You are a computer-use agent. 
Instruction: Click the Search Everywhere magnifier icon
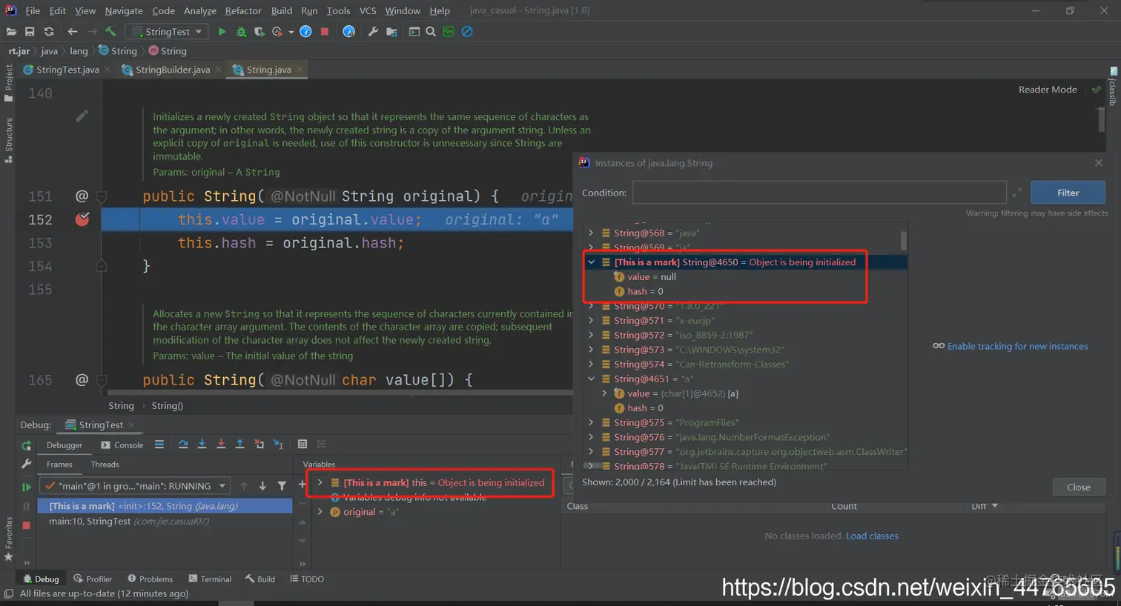(x=431, y=32)
